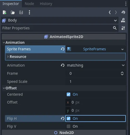Create a new resource with the plus-file icon
The width and height of the screenshot is (130, 135).
coord(4,12)
